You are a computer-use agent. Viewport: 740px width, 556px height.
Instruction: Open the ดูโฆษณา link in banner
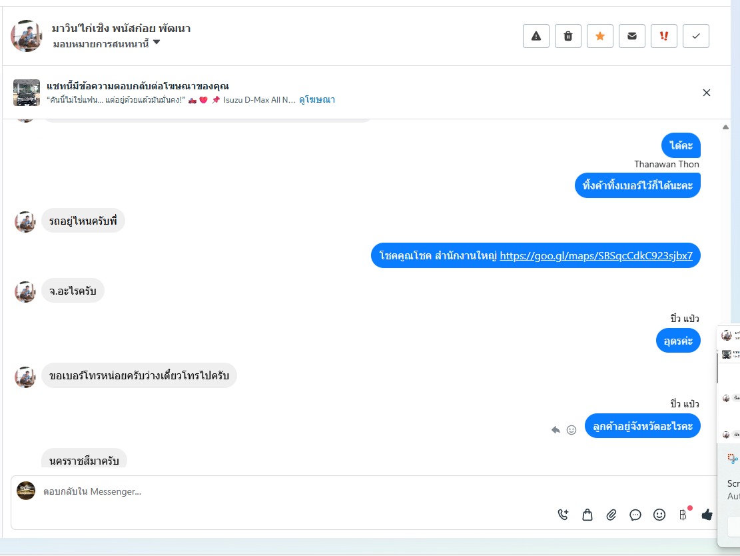316,100
